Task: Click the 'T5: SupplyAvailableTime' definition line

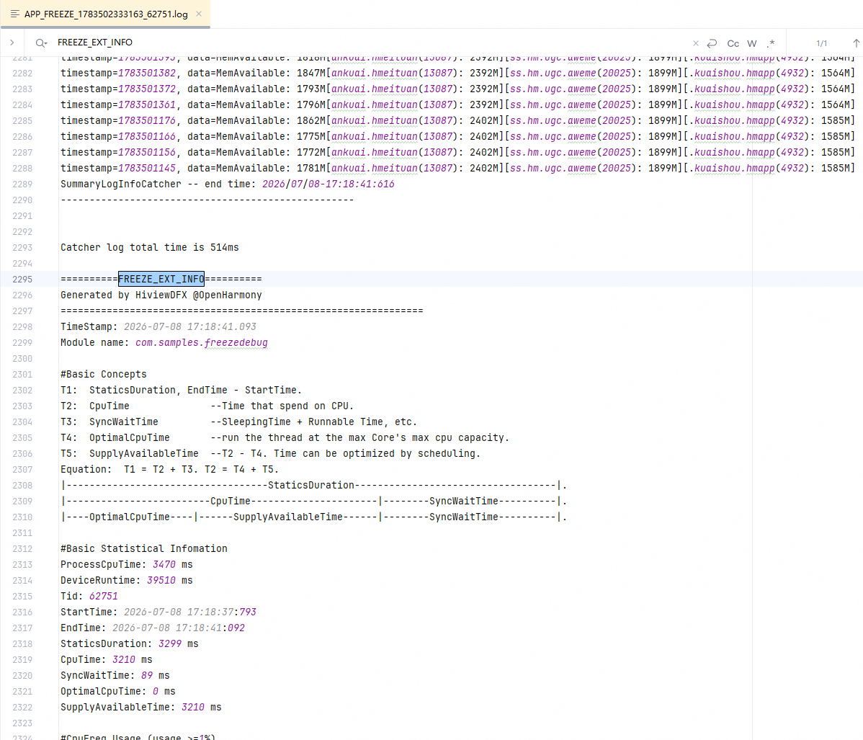Action: click(270, 454)
